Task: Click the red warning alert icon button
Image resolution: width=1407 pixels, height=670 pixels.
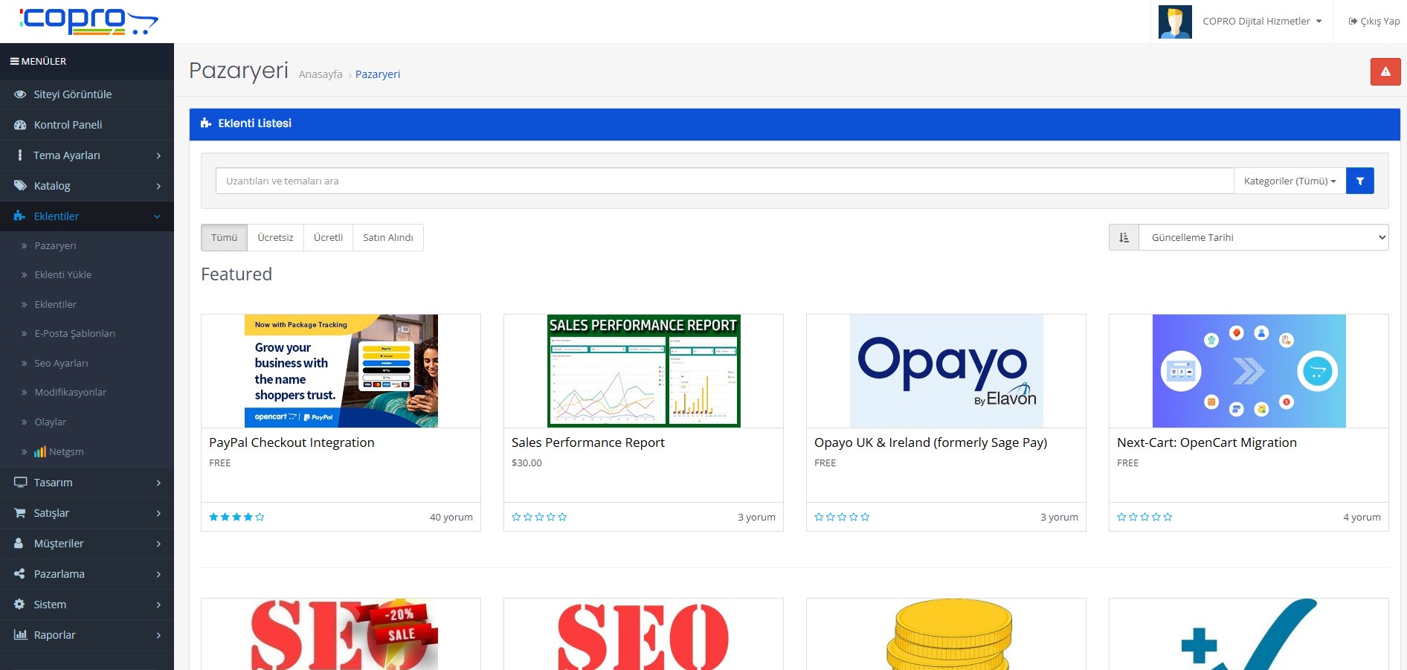Action: [1385, 72]
